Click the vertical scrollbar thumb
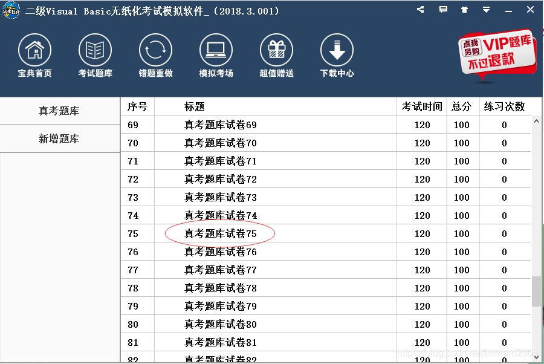544x364 pixels. click(x=536, y=291)
